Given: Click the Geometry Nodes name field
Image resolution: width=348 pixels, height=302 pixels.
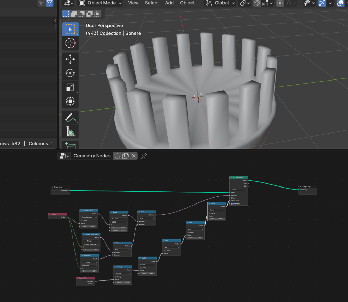Looking at the screenshot, I should 92,156.
